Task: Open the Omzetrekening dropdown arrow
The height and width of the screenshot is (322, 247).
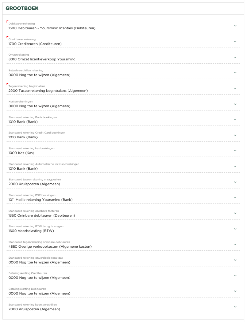Action: click(x=235, y=57)
